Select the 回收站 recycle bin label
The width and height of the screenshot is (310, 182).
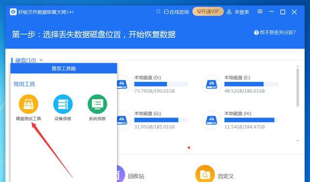click(x=136, y=176)
